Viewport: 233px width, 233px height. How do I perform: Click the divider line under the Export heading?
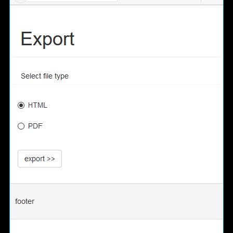[116, 57]
